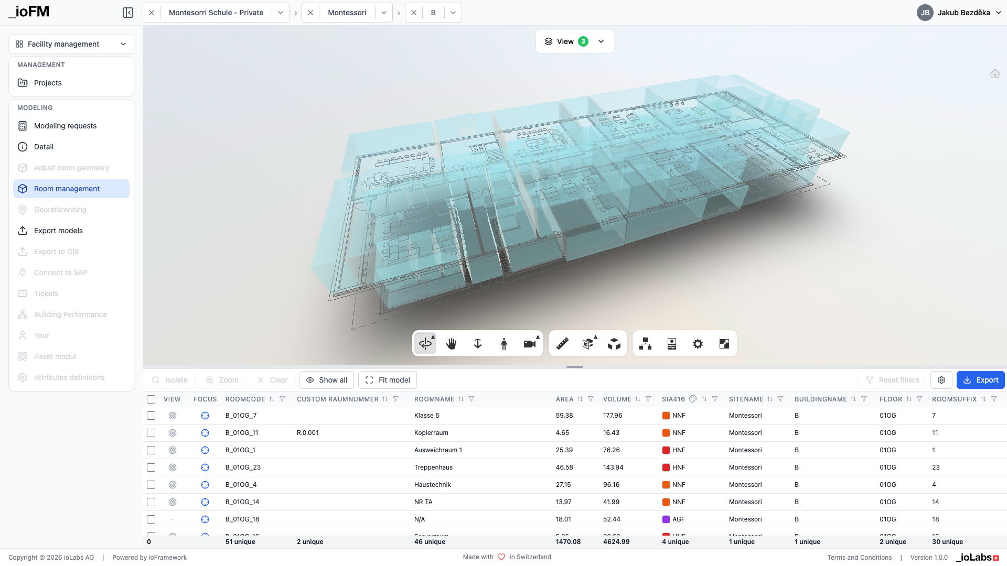Viewport: 1007px width, 566px height.
Task: Select the orbit rotation tool
Action: click(425, 344)
